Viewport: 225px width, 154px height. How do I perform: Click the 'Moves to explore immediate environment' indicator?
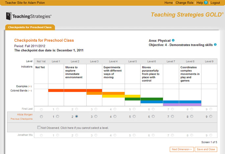click(x=74, y=72)
